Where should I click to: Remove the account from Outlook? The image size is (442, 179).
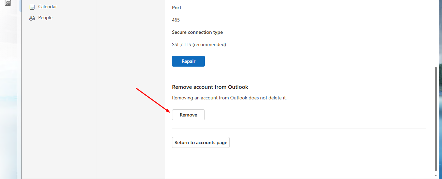click(188, 115)
